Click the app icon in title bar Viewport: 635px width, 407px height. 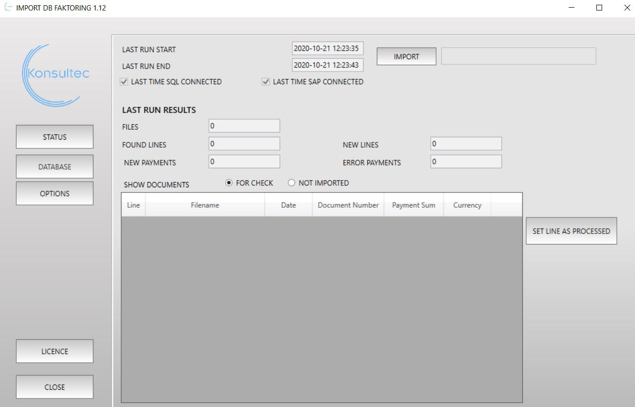coord(8,8)
